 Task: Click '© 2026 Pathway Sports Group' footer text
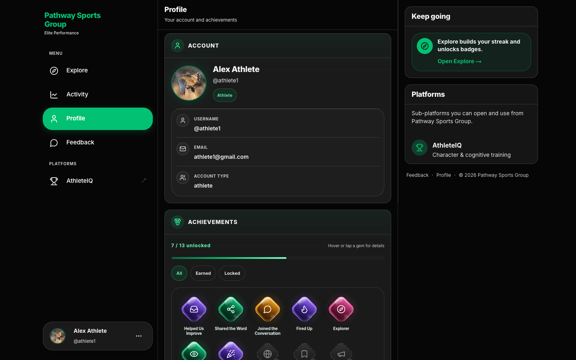(494, 175)
